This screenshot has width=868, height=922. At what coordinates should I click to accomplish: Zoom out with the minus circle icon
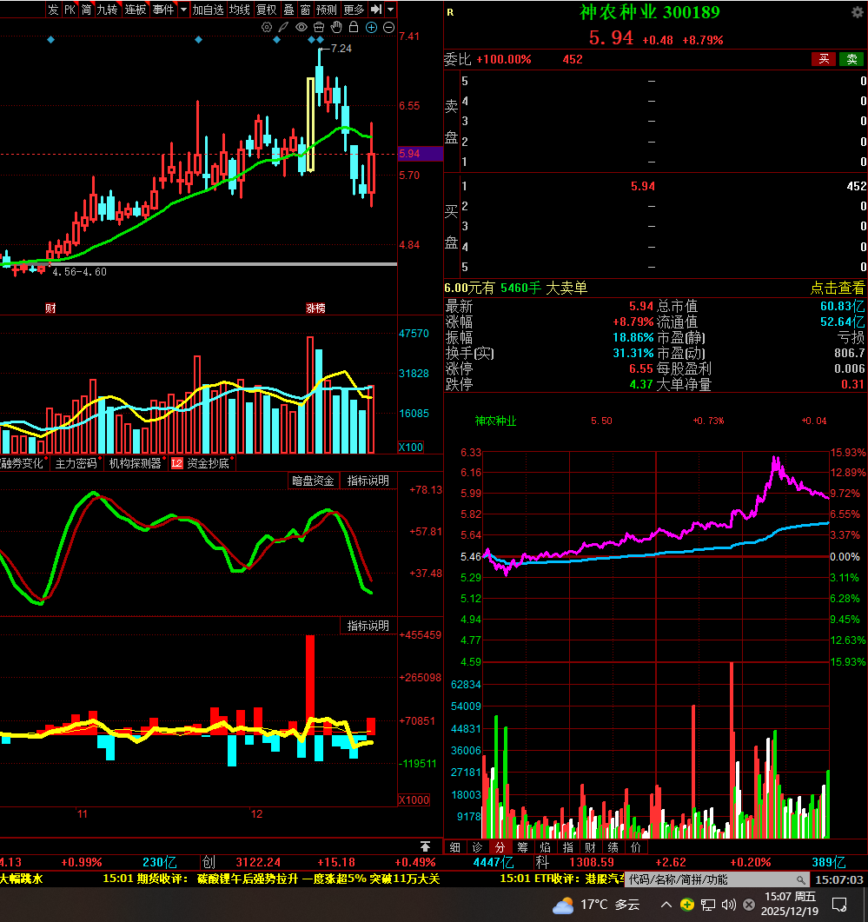click(388, 27)
